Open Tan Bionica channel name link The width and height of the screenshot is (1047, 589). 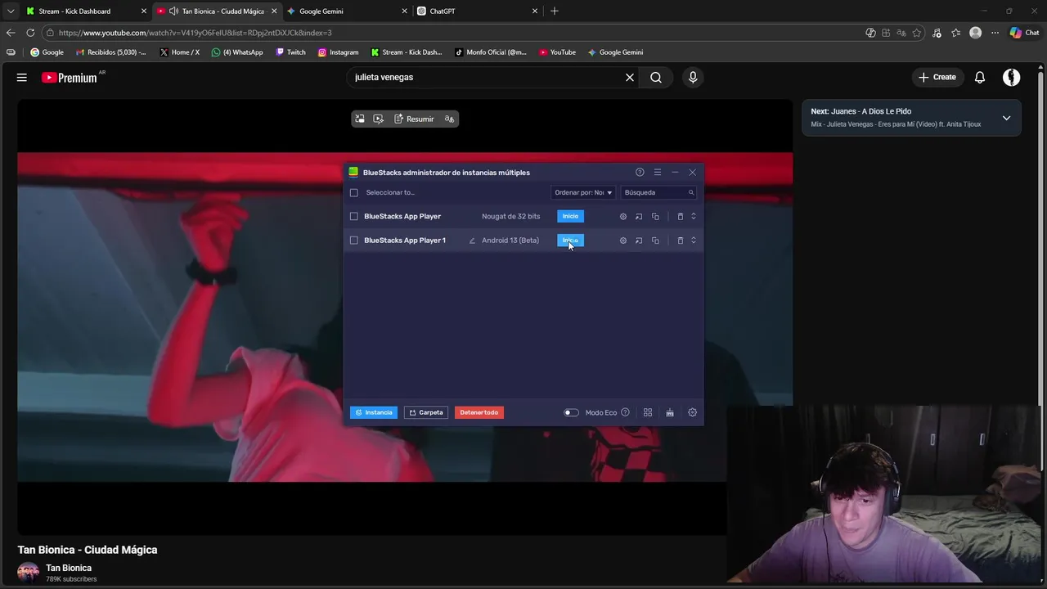69,568
